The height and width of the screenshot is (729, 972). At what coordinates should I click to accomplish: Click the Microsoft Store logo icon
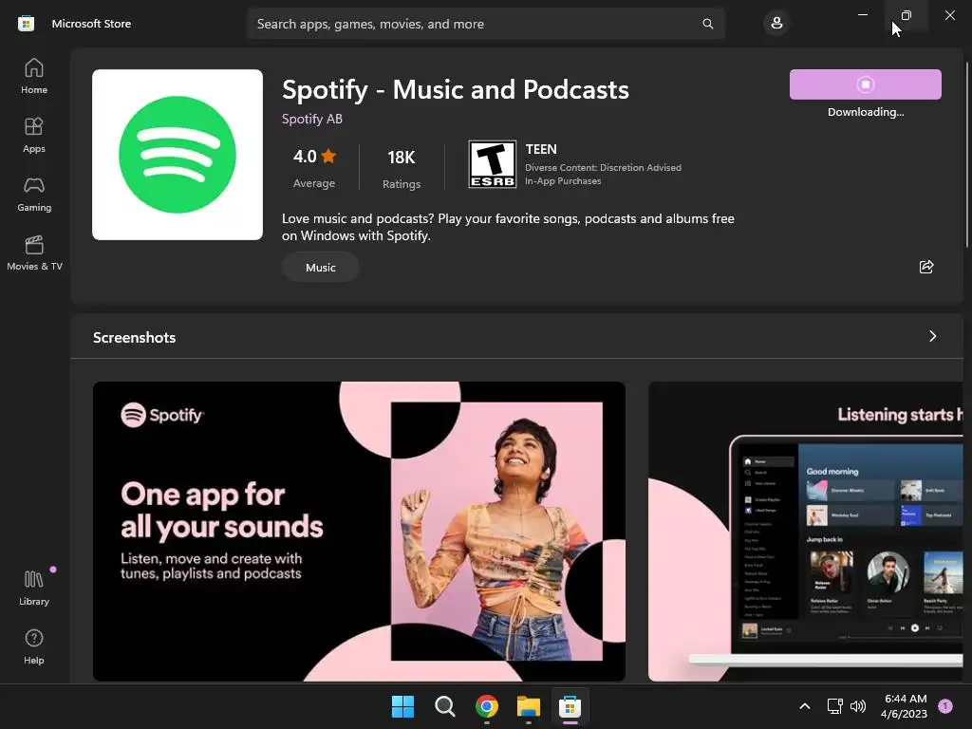(x=26, y=24)
